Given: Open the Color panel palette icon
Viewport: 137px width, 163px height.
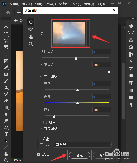Looking at the screenshot, I should coord(131,26).
